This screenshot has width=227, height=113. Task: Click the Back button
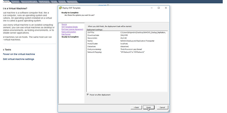(x=136, y=107)
